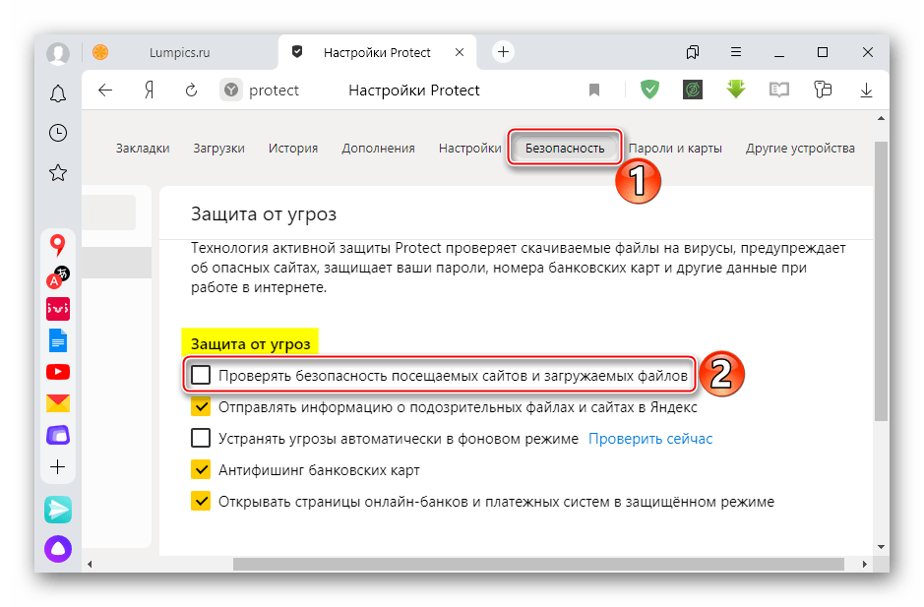
Task: Open history clock icon in sidebar
Action: click(x=58, y=133)
